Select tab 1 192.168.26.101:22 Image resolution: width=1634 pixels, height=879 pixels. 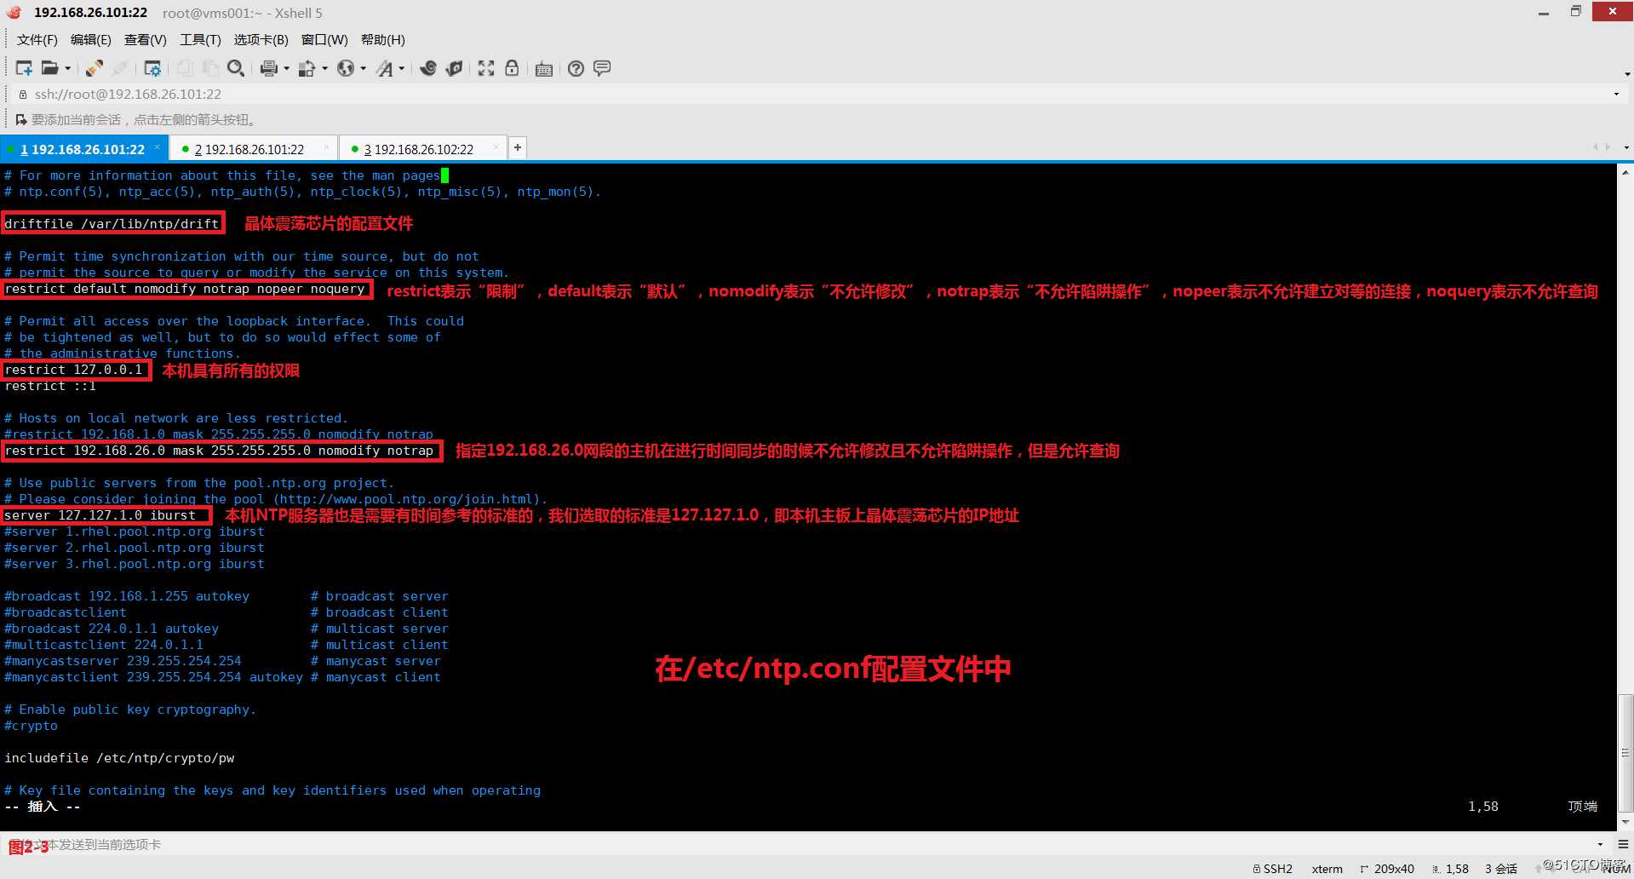[x=83, y=149]
